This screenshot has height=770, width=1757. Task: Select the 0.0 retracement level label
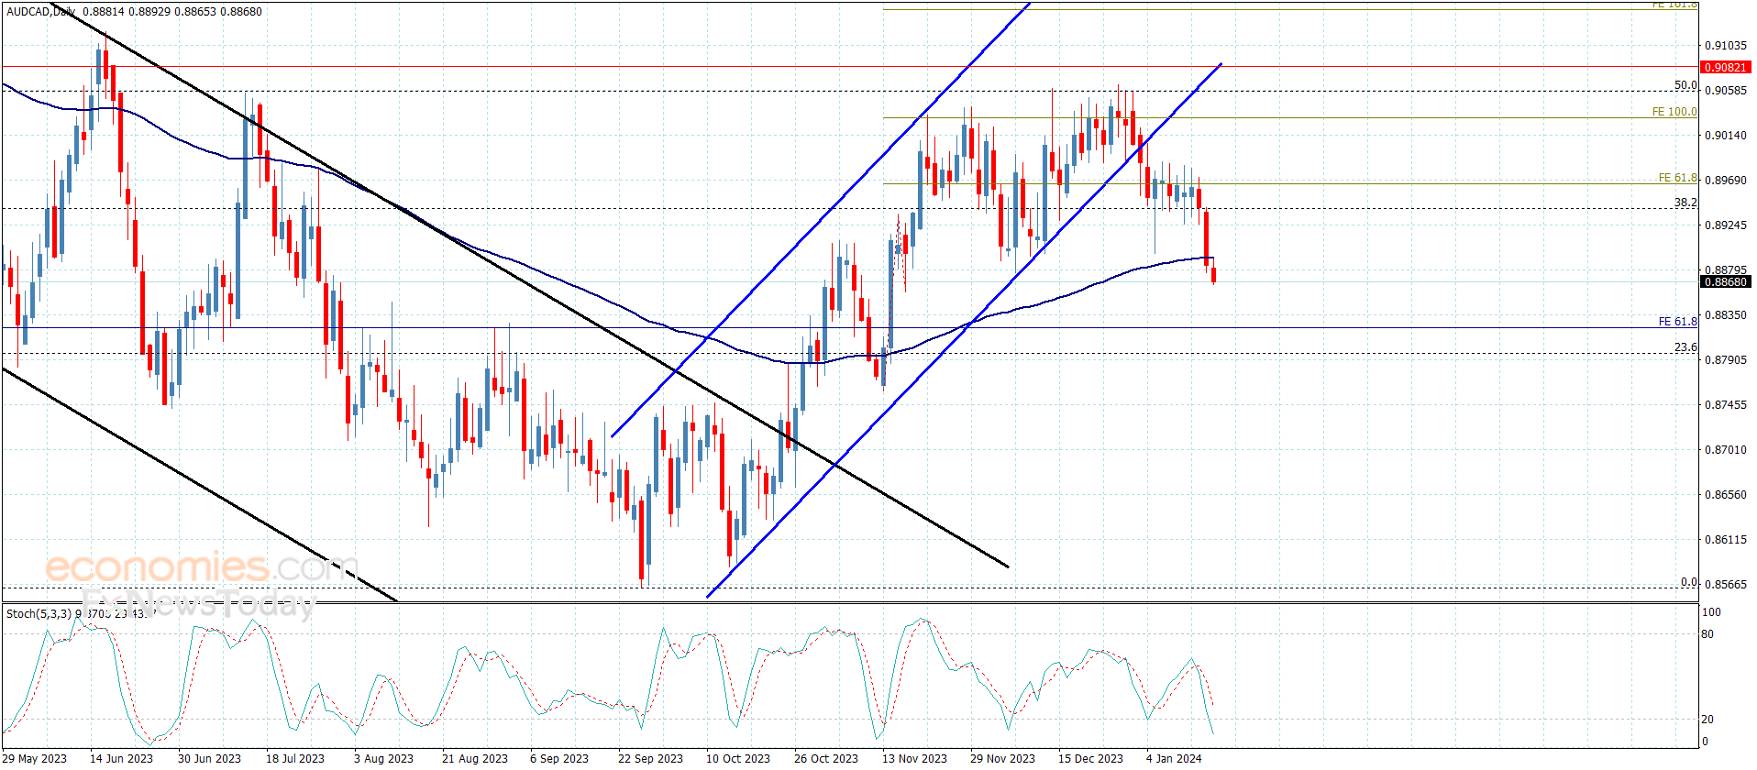[x=1689, y=582]
